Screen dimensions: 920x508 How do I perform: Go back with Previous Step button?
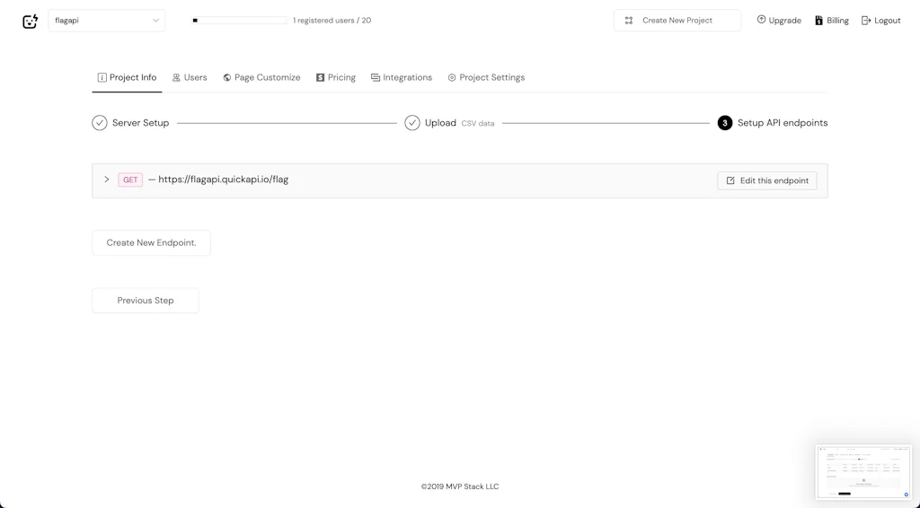click(146, 301)
